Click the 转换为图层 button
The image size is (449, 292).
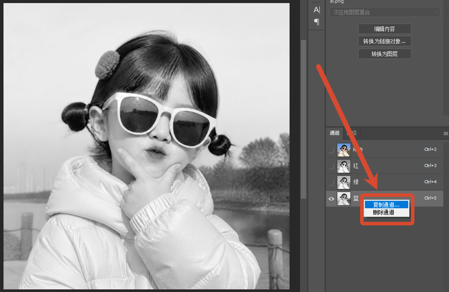(385, 54)
